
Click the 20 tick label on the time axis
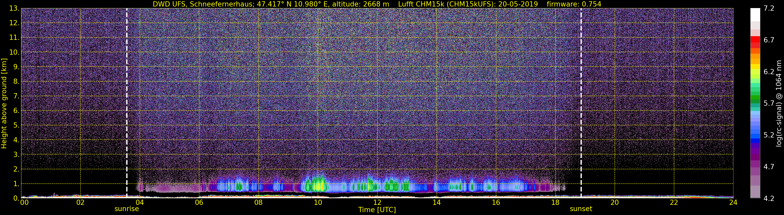tap(615, 203)
